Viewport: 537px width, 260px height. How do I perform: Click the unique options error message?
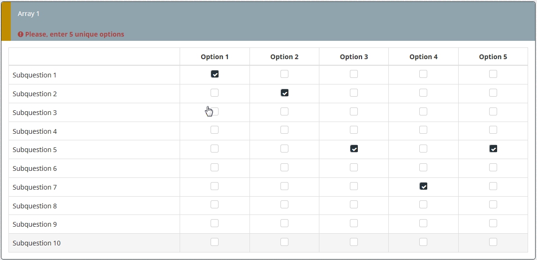(x=75, y=34)
